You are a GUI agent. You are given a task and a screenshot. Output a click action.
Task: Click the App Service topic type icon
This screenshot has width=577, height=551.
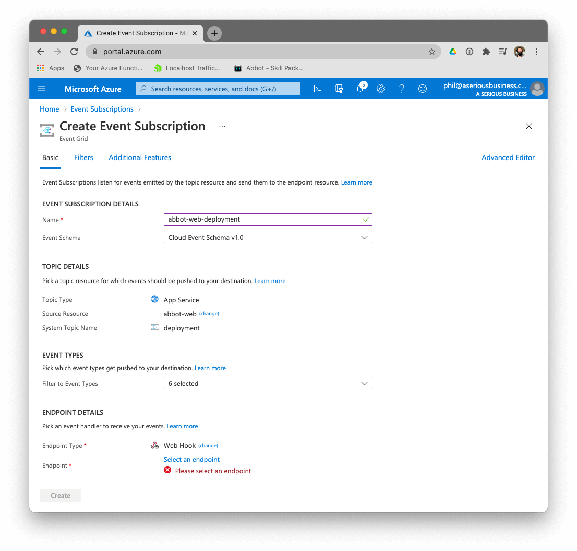pos(154,299)
